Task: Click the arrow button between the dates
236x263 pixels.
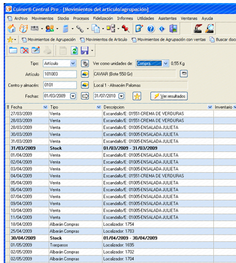Action: point(84,96)
